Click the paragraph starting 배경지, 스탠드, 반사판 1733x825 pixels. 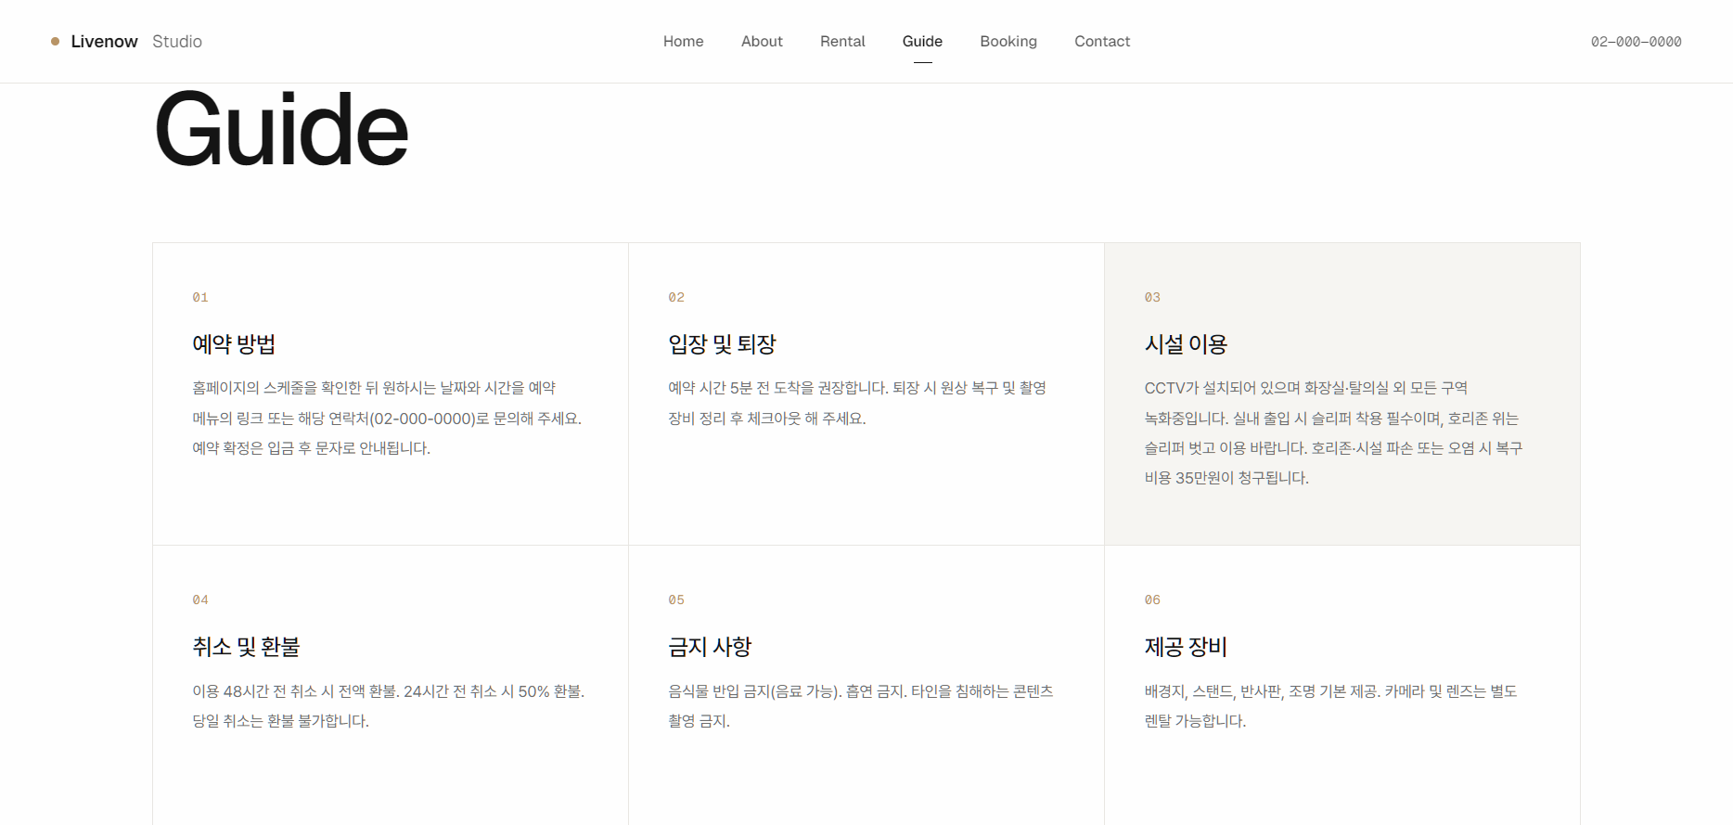pyautogui.click(x=1330, y=706)
